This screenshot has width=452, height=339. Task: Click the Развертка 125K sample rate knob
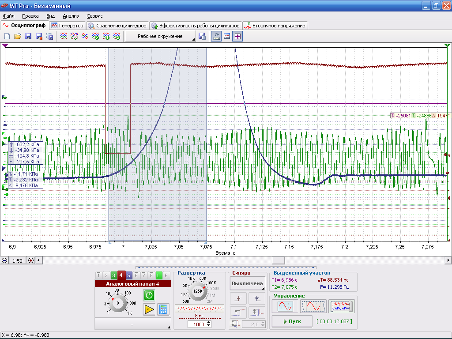[x=198, y=291]
